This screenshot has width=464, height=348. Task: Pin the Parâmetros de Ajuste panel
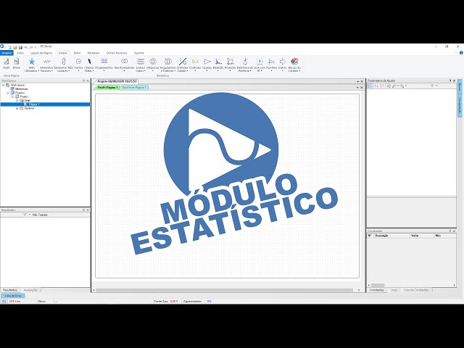coord(450,80)
